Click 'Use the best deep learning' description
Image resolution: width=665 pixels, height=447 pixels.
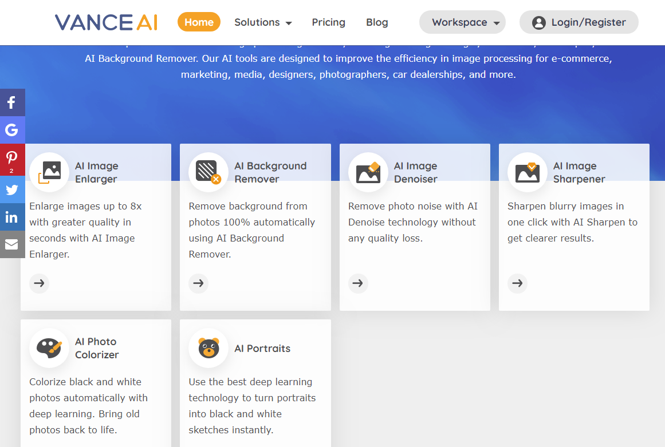click(253, 406)
